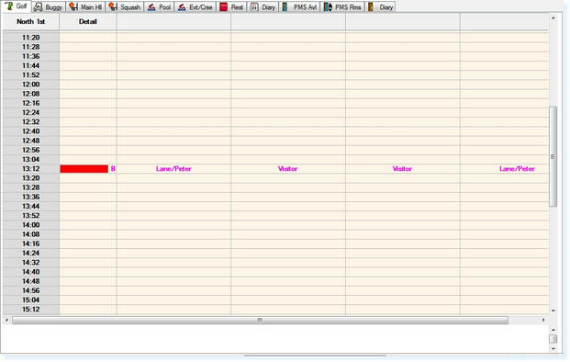Click the PMS Avl tab icon

[x=285, y=7]
